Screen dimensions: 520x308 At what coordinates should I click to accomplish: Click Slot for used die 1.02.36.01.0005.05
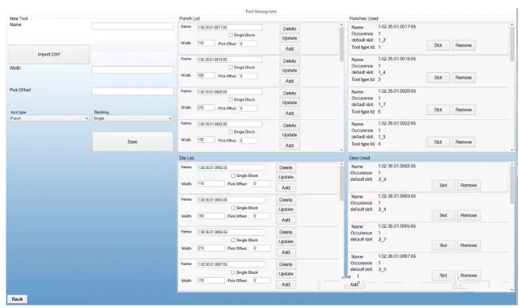click(443, 245)
